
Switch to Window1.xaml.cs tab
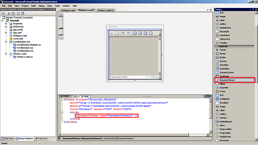[x=105, y=10]
